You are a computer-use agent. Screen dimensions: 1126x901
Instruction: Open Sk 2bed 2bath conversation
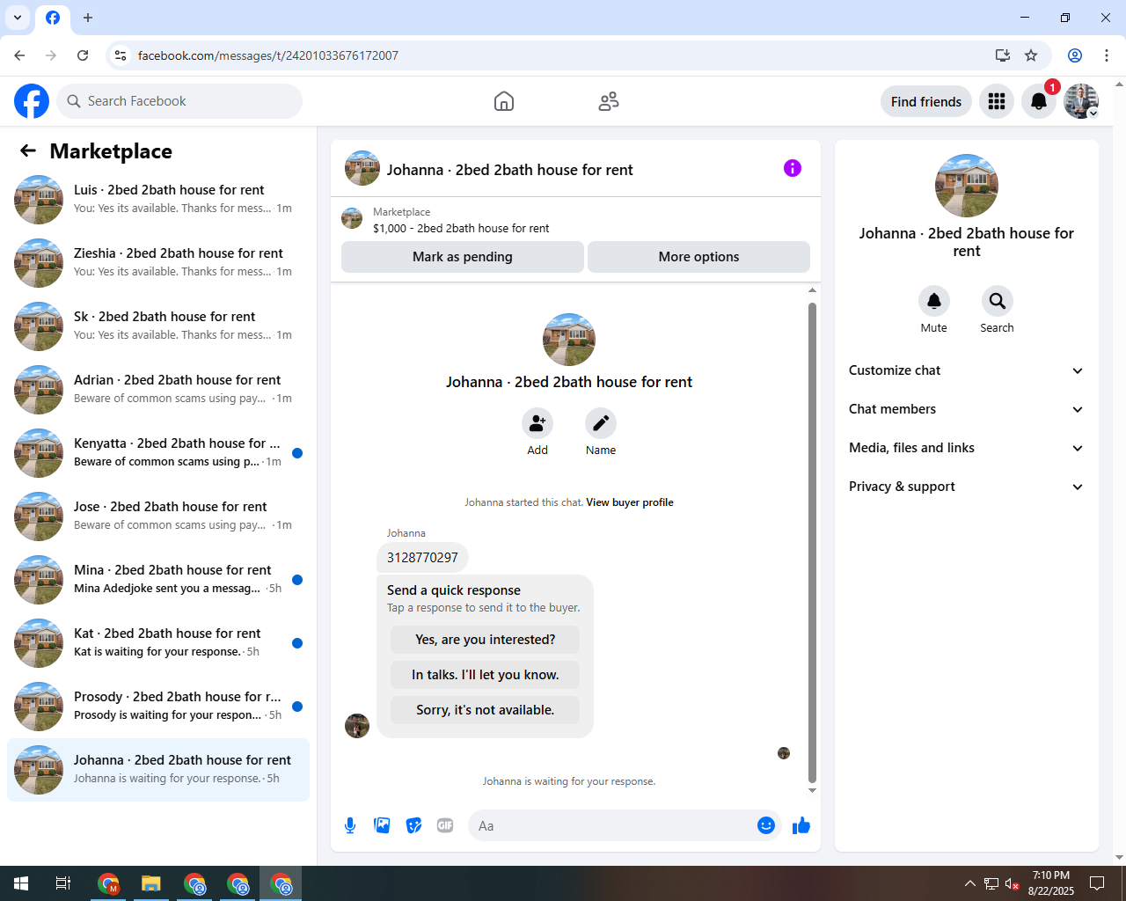pyautogui.click(x=158, y=326)
